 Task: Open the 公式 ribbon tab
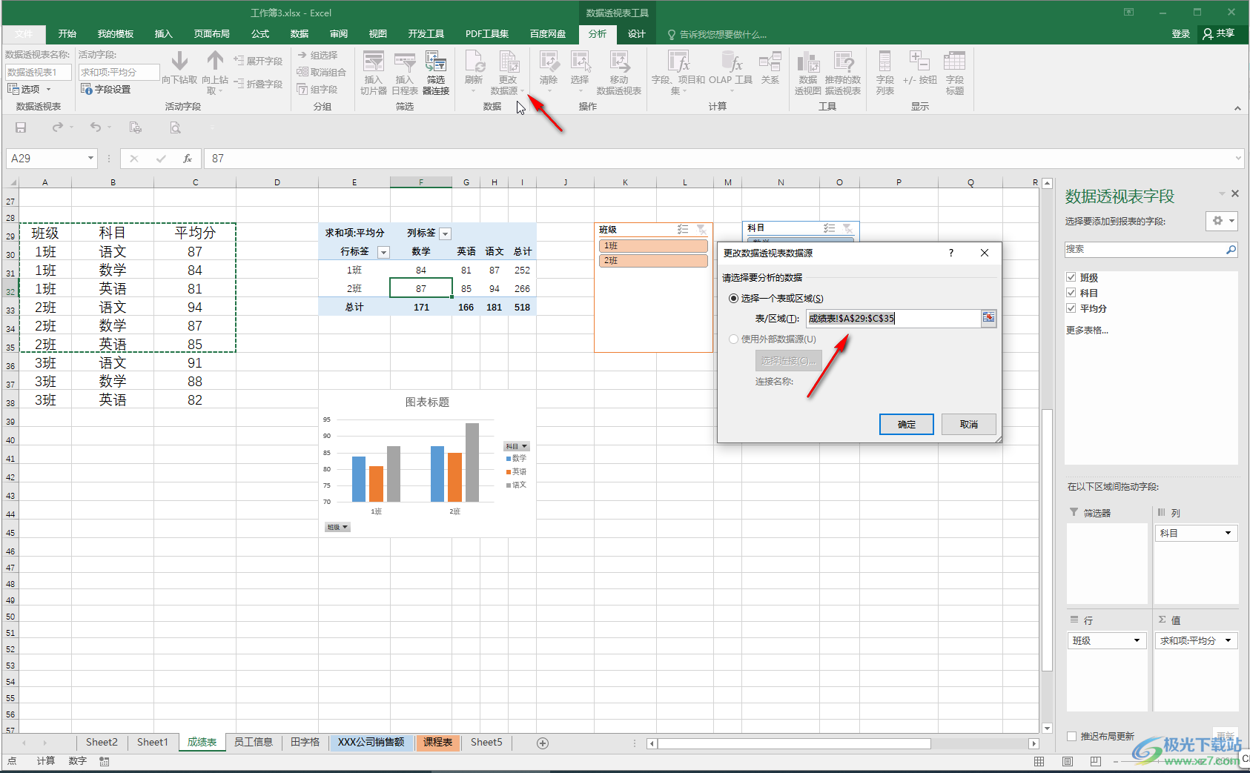(x=260, y=34)
